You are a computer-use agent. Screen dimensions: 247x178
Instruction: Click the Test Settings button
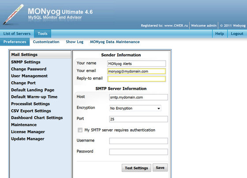tap(136, 168)
